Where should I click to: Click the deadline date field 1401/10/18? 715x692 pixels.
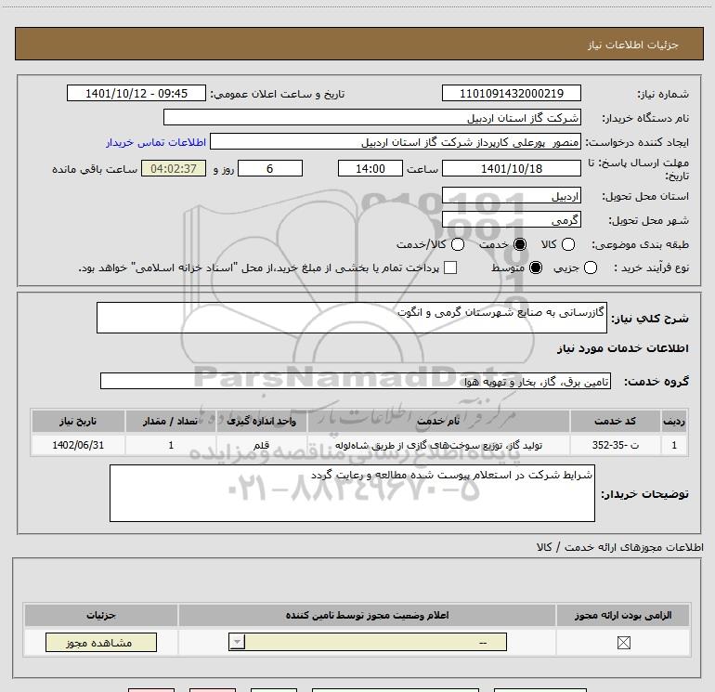click(512, 168)
